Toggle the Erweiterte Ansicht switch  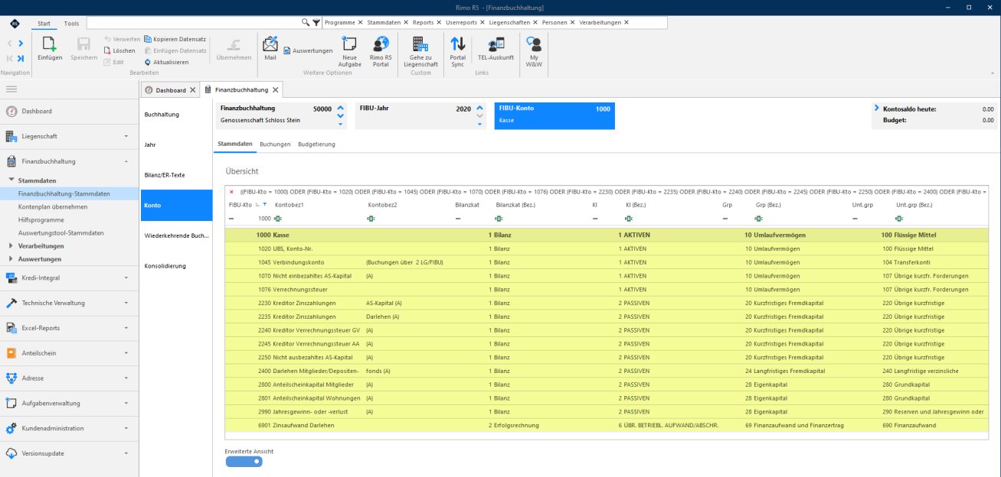pos(244,462)
